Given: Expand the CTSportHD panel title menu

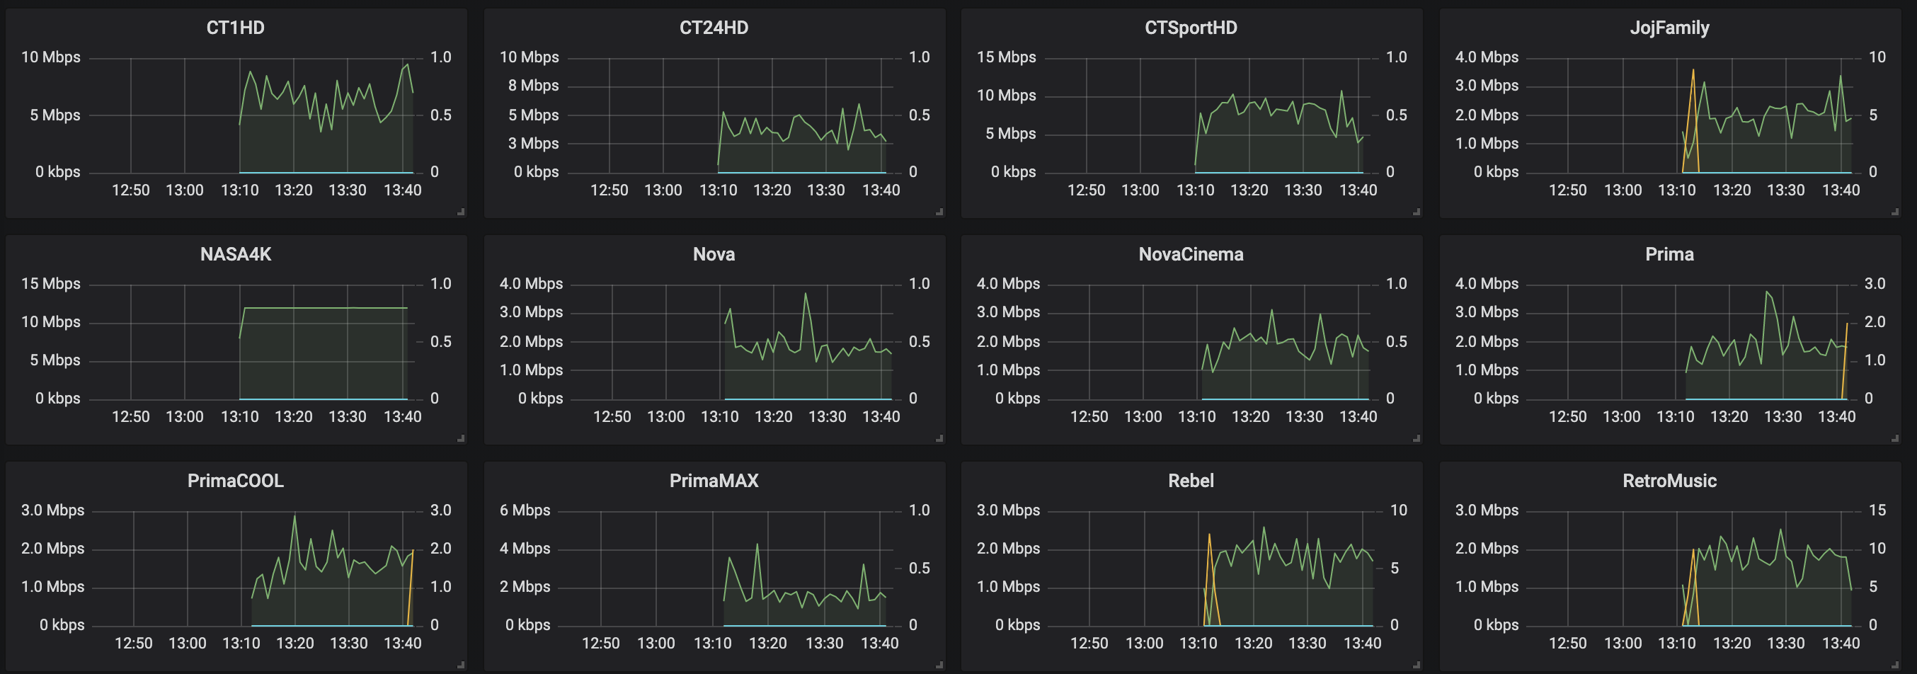Looking at the screenshot, I should pyautogui.click(x=1191, y=28).
